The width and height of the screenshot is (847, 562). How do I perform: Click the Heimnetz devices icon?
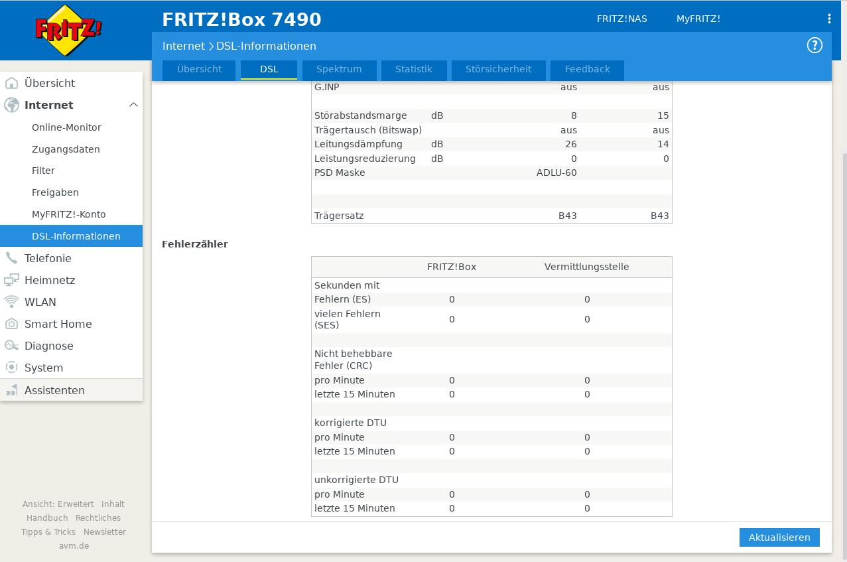[x=11, y=280]
